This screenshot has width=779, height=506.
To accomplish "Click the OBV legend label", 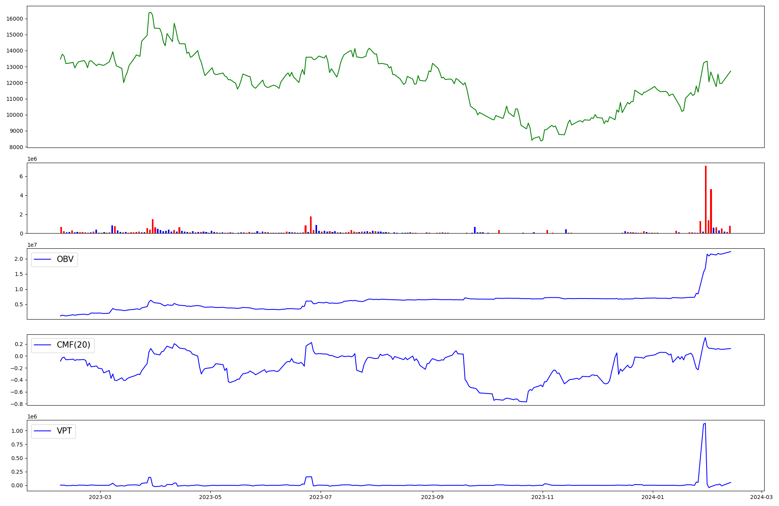I will tap(65, 260).
